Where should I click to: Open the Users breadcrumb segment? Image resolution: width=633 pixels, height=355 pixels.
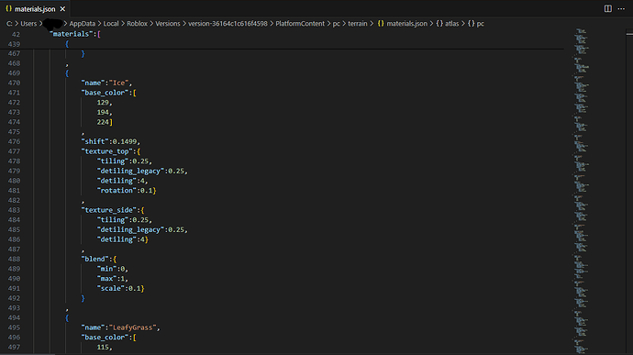28,24
